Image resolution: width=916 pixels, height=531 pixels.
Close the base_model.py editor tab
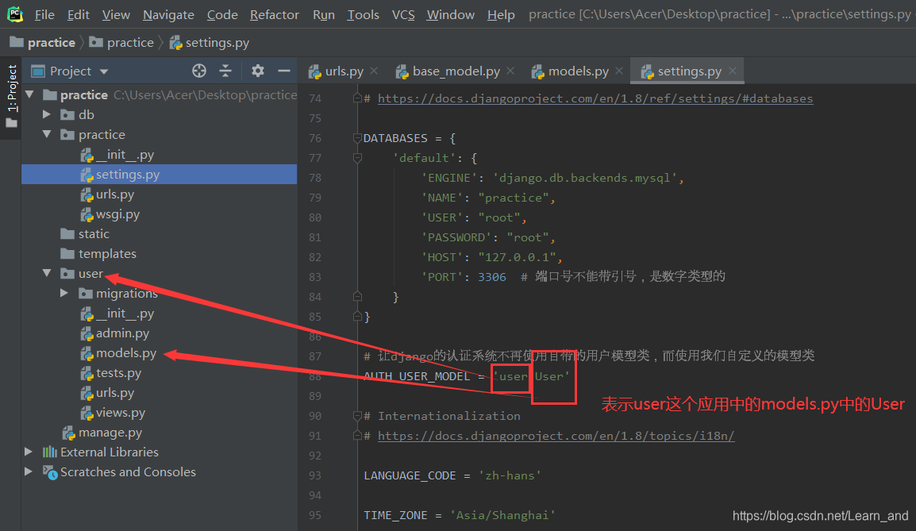510,71
